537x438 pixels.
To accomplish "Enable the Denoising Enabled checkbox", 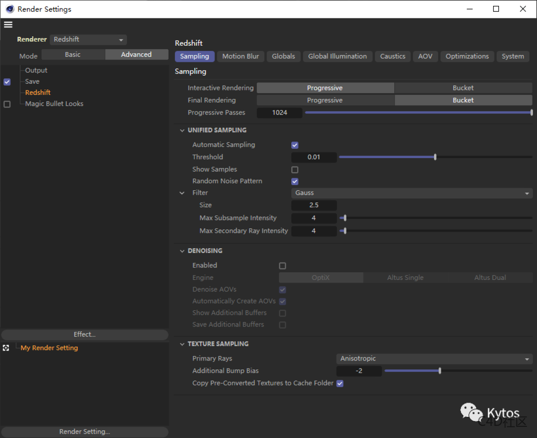I will [x=282, y=266].
